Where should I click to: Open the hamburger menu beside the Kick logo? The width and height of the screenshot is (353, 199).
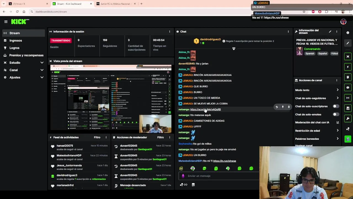[x=6, y=22]
